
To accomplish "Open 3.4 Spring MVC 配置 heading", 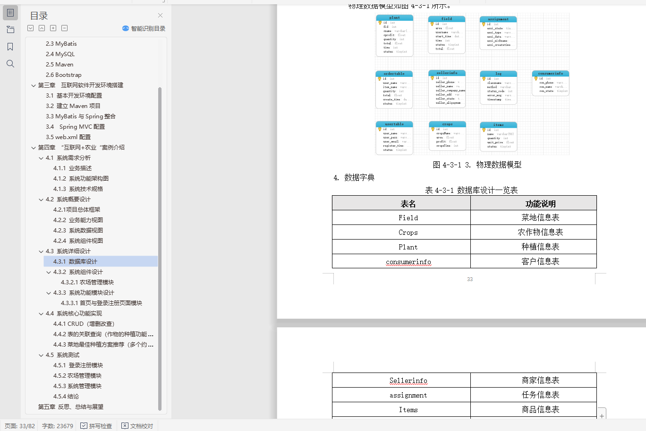I will point(75,127).
